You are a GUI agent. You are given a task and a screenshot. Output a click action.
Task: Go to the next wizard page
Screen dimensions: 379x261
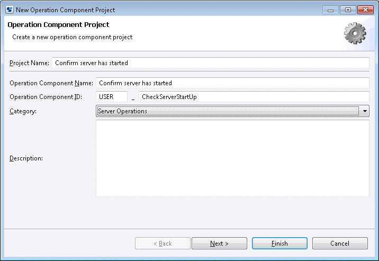pos(219,244)
